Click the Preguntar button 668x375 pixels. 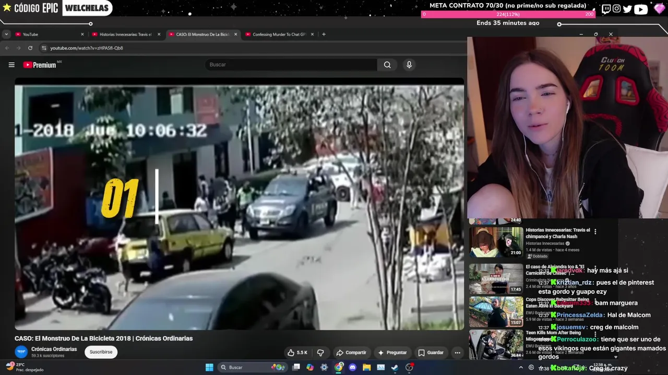pyautogui.click(x=392, y=353)
